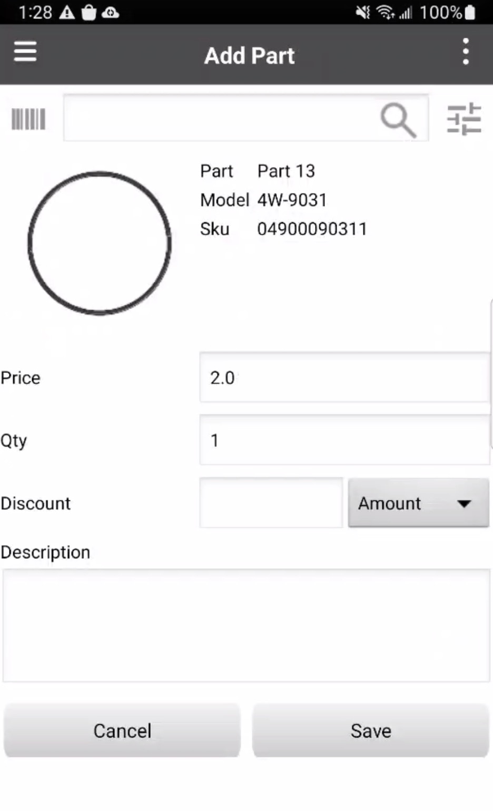
Task: Click the Discount value input field
Action: (x=271, y=503)
